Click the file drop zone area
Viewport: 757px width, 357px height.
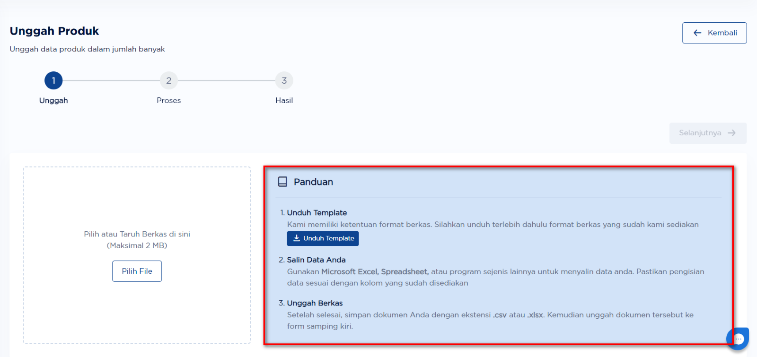[x=137, y=255]
